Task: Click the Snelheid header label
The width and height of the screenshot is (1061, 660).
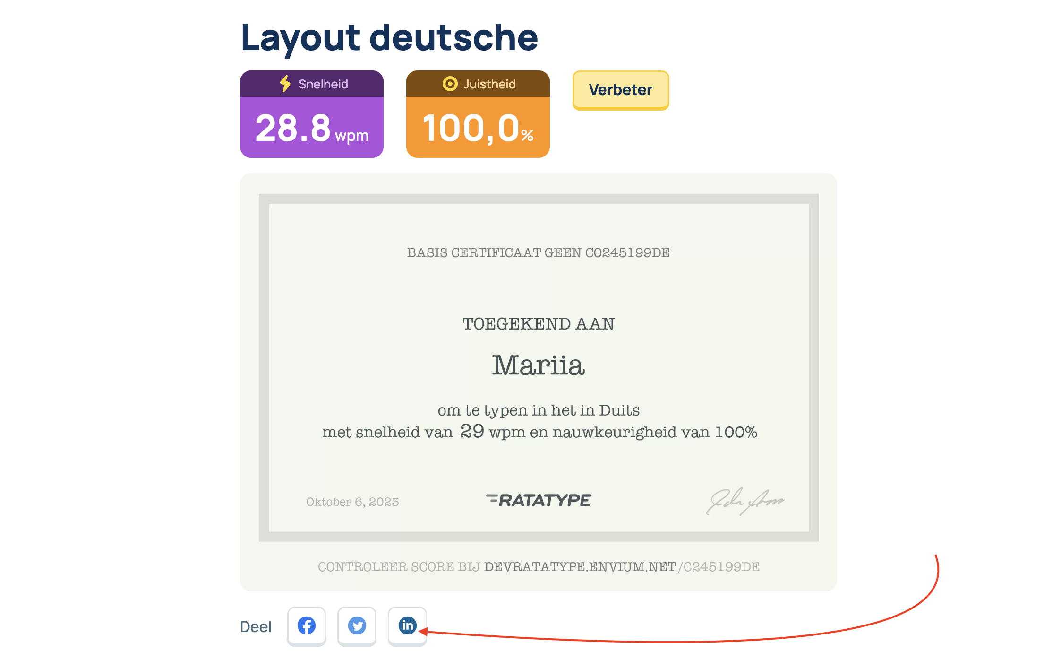Action: tap(323, 84)
